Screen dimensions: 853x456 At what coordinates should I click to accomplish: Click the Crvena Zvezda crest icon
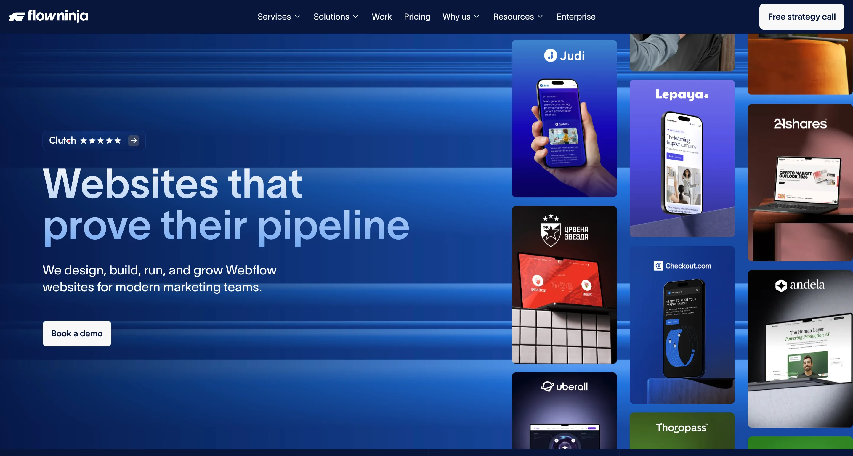(x=550, y=230)
